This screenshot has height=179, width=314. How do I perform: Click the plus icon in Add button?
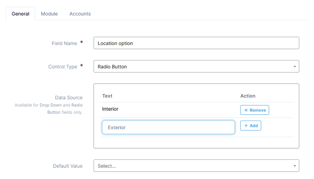[246, 126]
